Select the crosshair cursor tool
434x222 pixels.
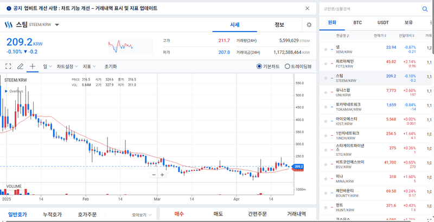[x=33, y=66]
